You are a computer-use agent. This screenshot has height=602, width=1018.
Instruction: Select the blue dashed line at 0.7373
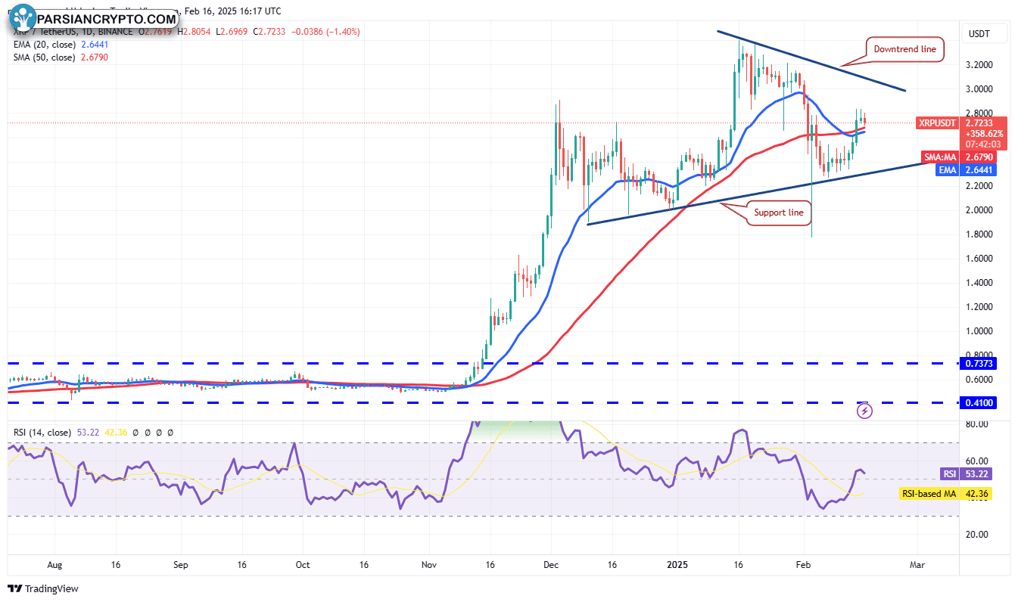483,364
